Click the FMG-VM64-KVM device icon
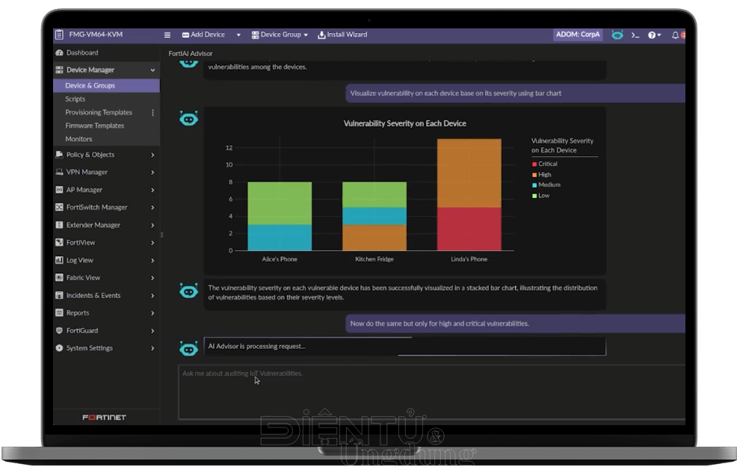737x476 pixels. click(x=59, y=35)
